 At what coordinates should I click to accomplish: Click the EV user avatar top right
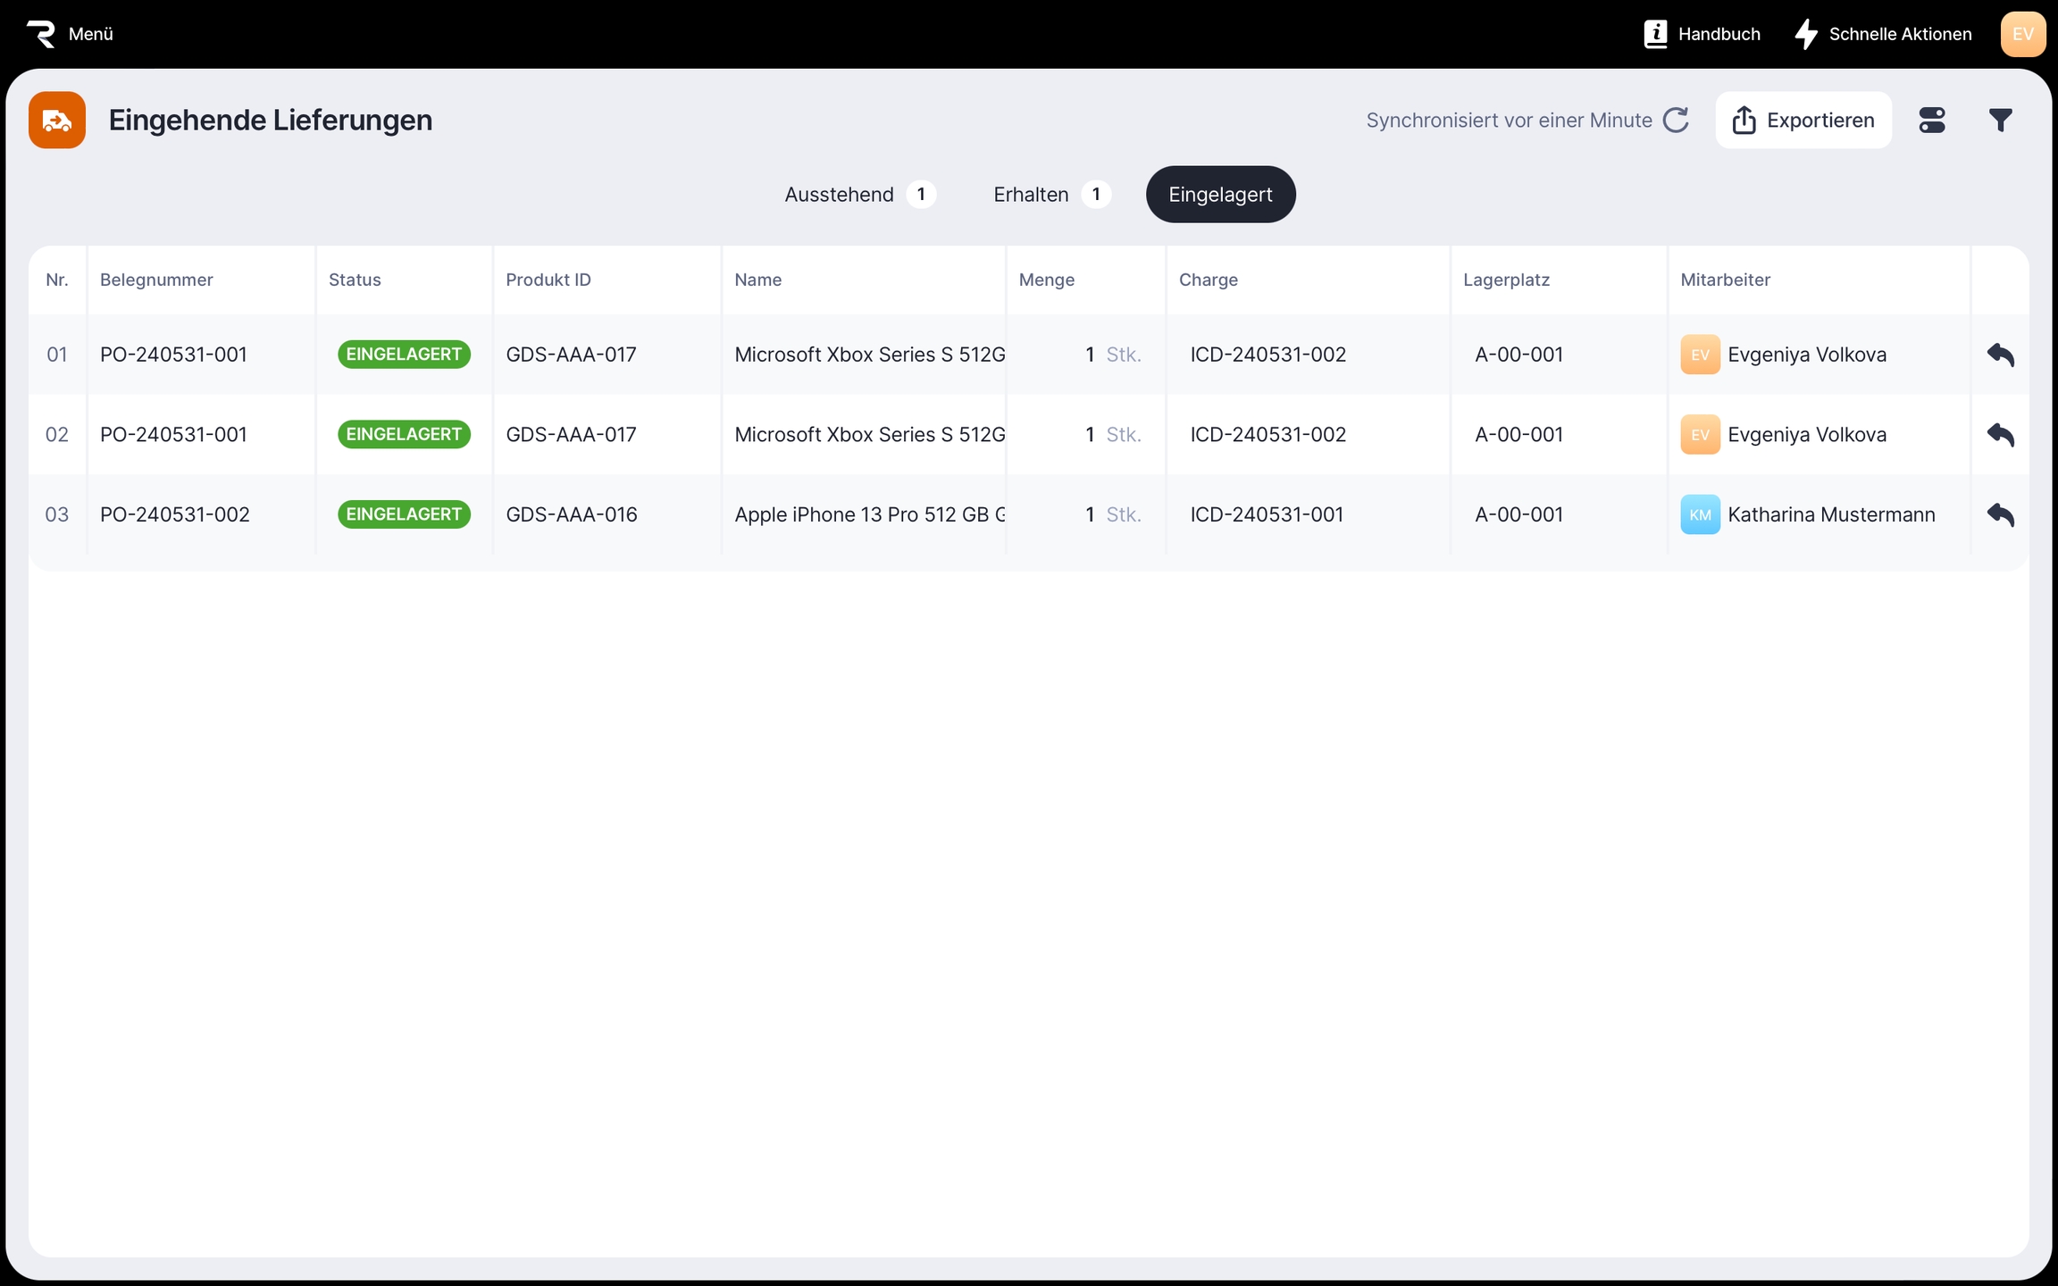2022,34
